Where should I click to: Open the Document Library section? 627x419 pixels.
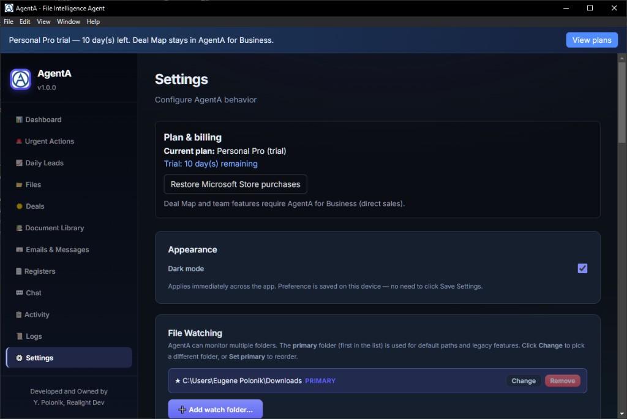pos(69,228)
